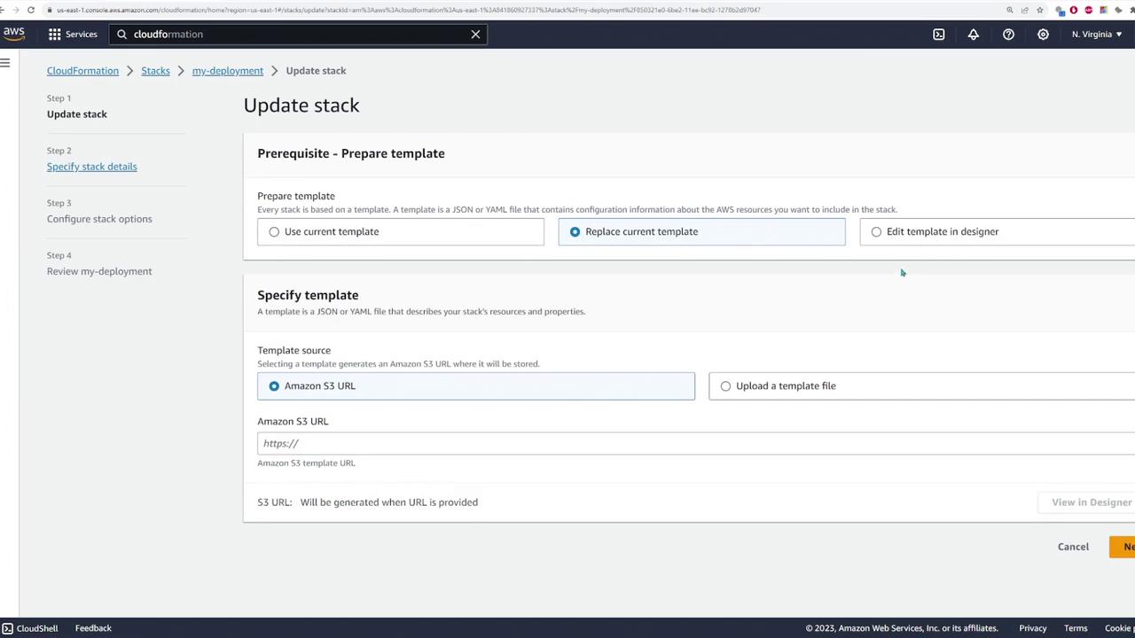Open the settings gear icon
1135x638 pixels.
point(1043,34)
